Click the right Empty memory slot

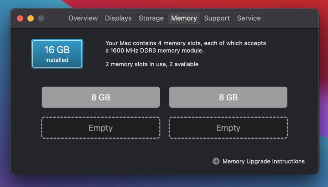point(228,128)
